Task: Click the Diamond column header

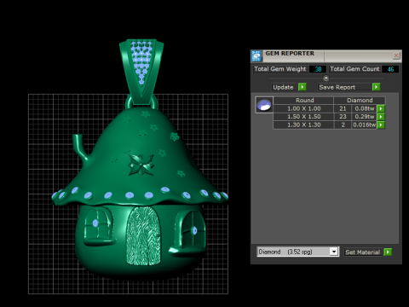Action: coord(360,101)
